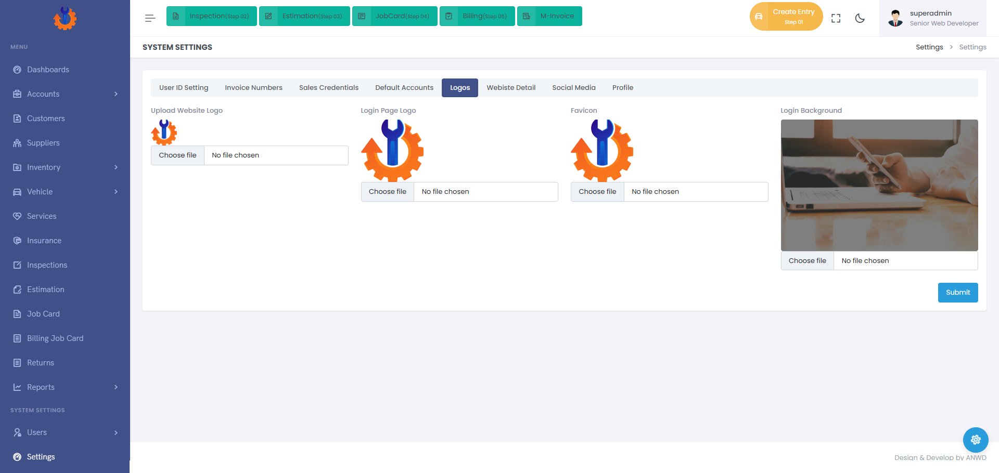Viewport: 999px width, 473px height.
Task: Click the Create Entry Step 01 button
Action: click(x=786, y=17)
